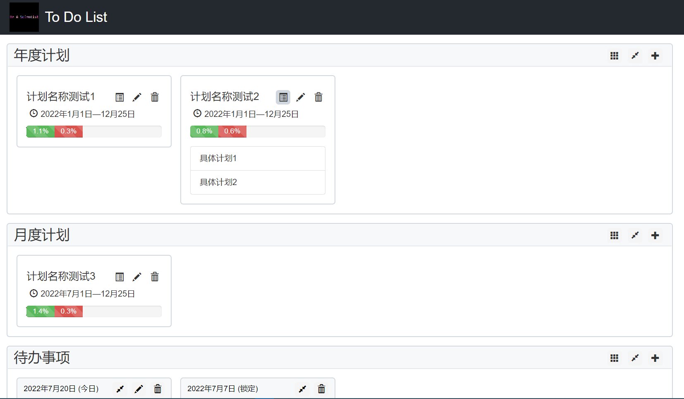The width and height of the screenshot is (684, 399).
Task: Click the add plus icon in 年度计划
Action: click(x=655, y=56)
